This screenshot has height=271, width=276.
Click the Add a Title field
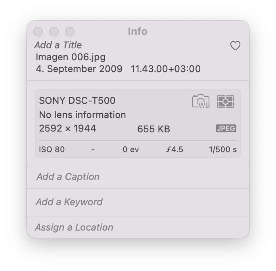58,45
